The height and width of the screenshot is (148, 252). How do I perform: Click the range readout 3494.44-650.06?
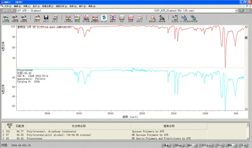[x=21, y=146]
